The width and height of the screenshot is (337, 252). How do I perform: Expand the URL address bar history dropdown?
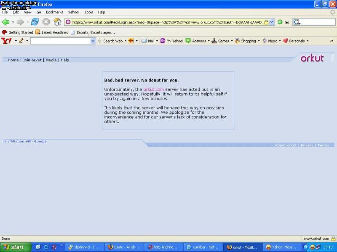(x=272, y=22)
